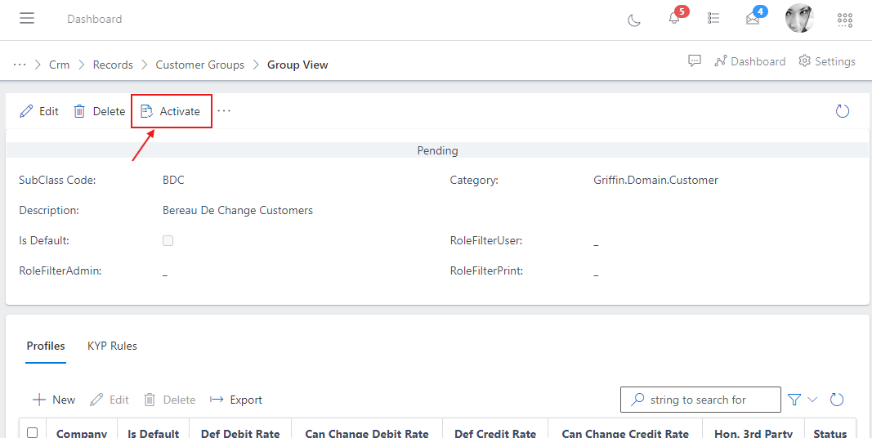Screen dimensions: 872x438
Task: Open the profiles filter funnel
Action: [x=794, y=400]
